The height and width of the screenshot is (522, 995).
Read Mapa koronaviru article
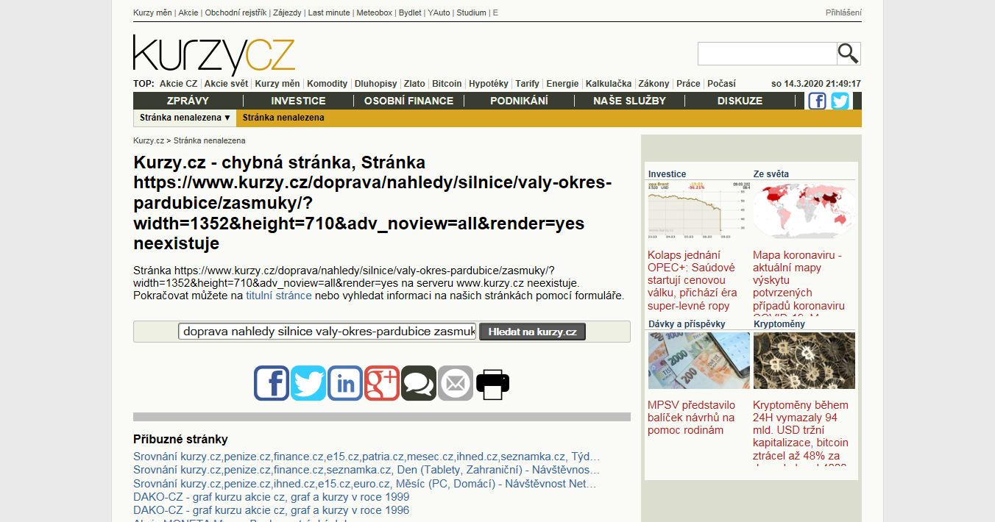[x=800, y=282]
